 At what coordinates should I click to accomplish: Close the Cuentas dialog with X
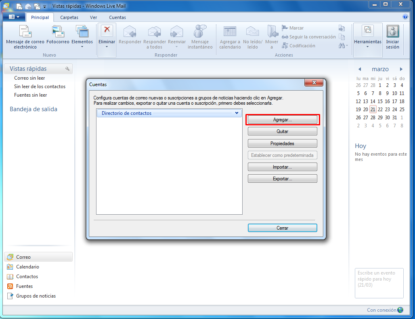click(x=314, y=82)
